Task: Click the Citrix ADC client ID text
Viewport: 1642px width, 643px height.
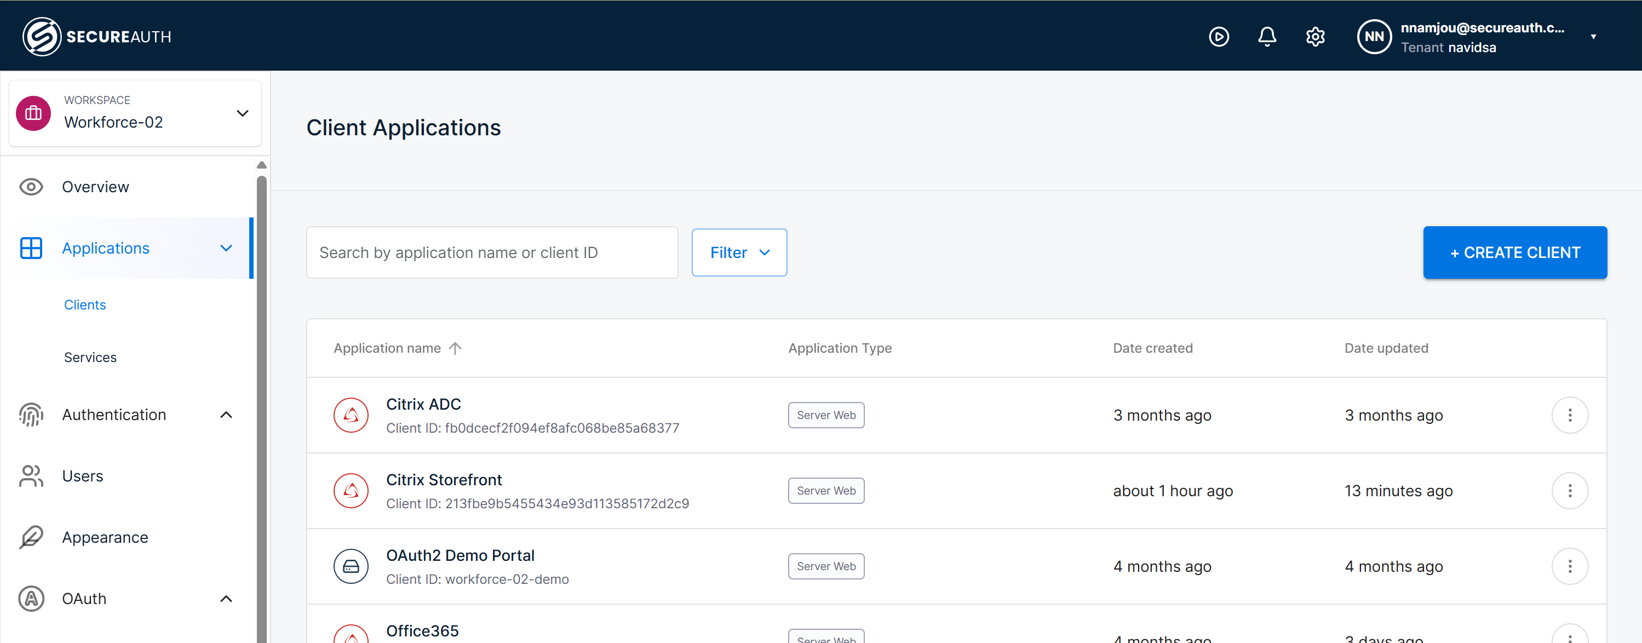Action: 532,428
